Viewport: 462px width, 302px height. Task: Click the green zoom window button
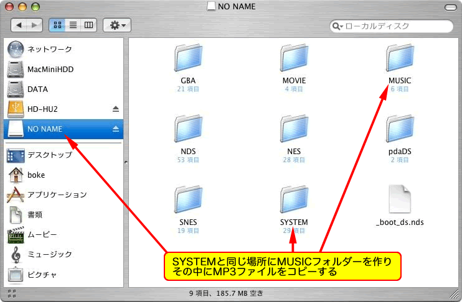click(35, 7)
